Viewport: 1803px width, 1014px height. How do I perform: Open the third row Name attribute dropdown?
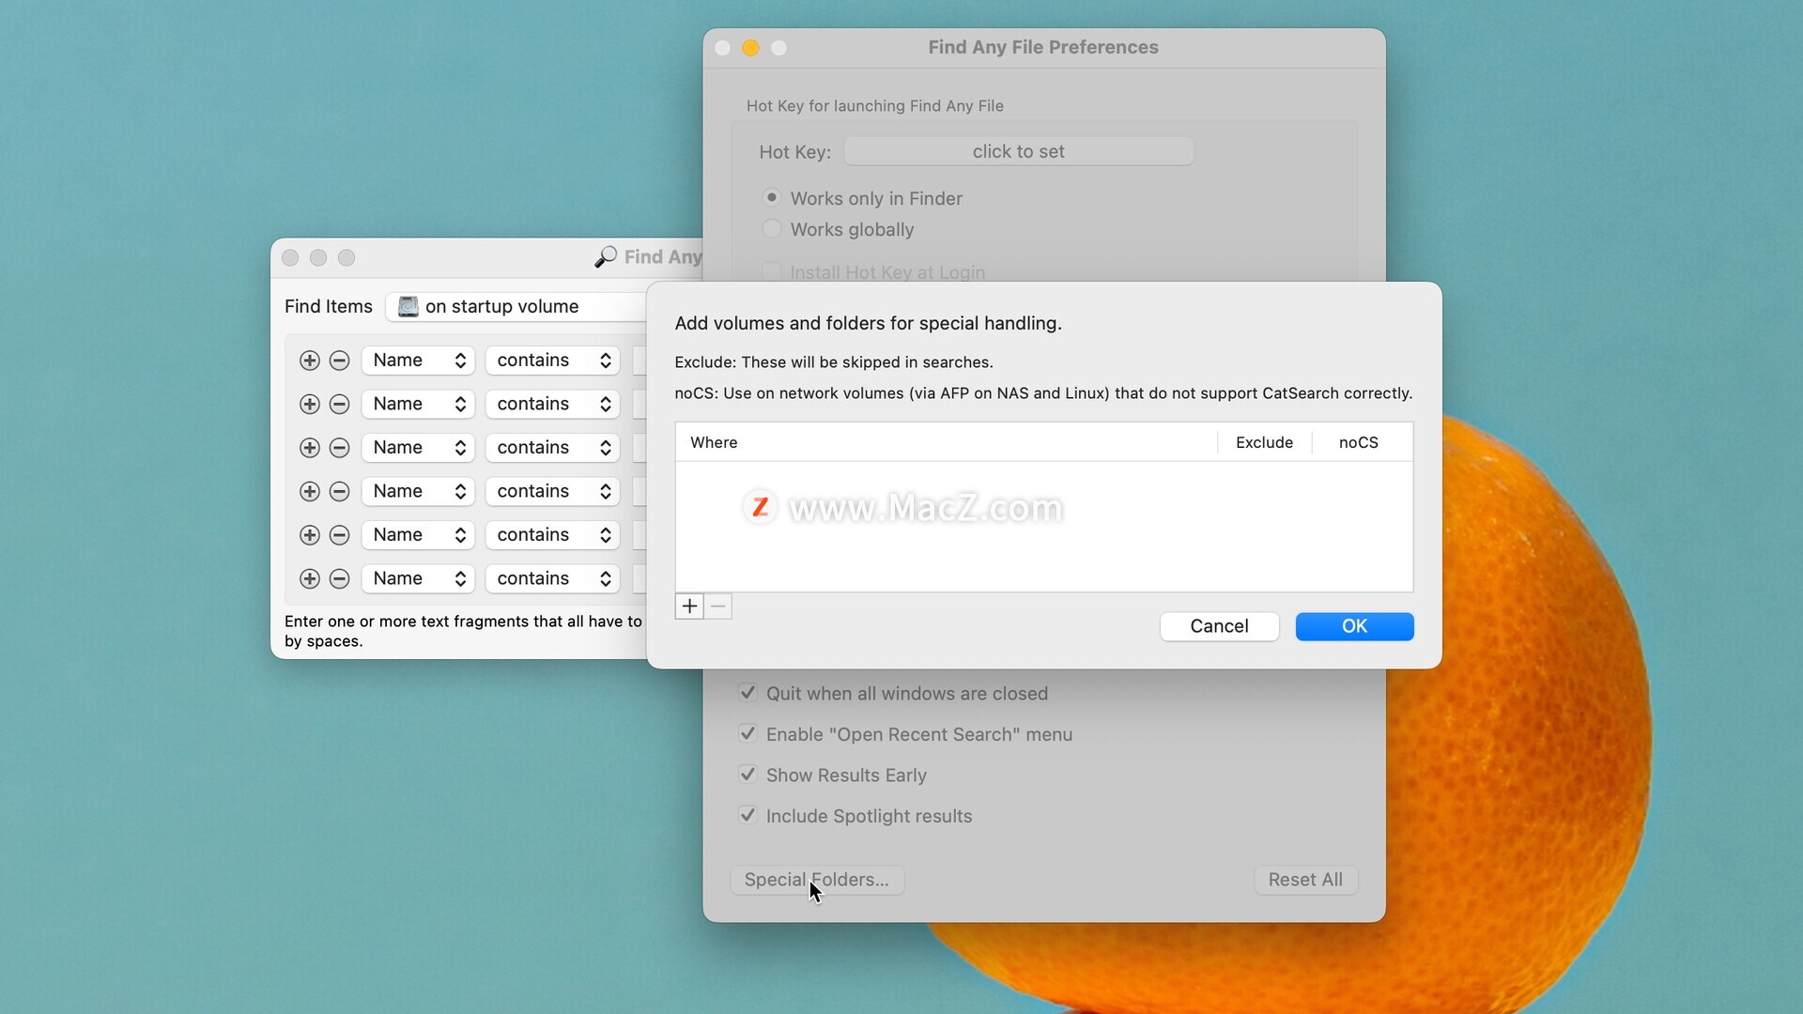click(x=418, y=448)
